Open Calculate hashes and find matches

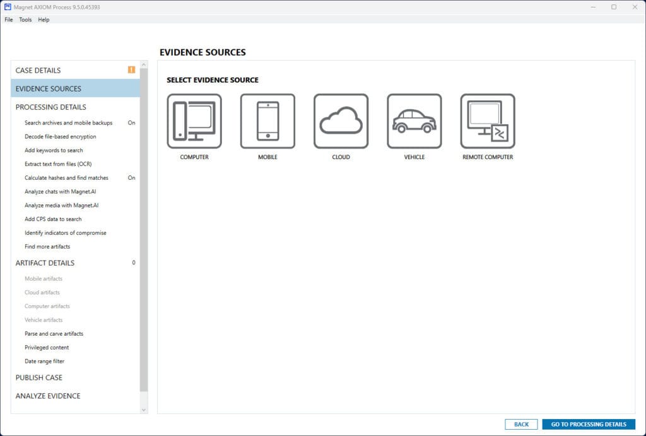tap(66, 178)
